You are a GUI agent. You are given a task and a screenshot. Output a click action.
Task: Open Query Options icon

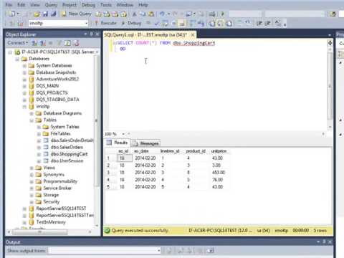(x=173, y=23)
